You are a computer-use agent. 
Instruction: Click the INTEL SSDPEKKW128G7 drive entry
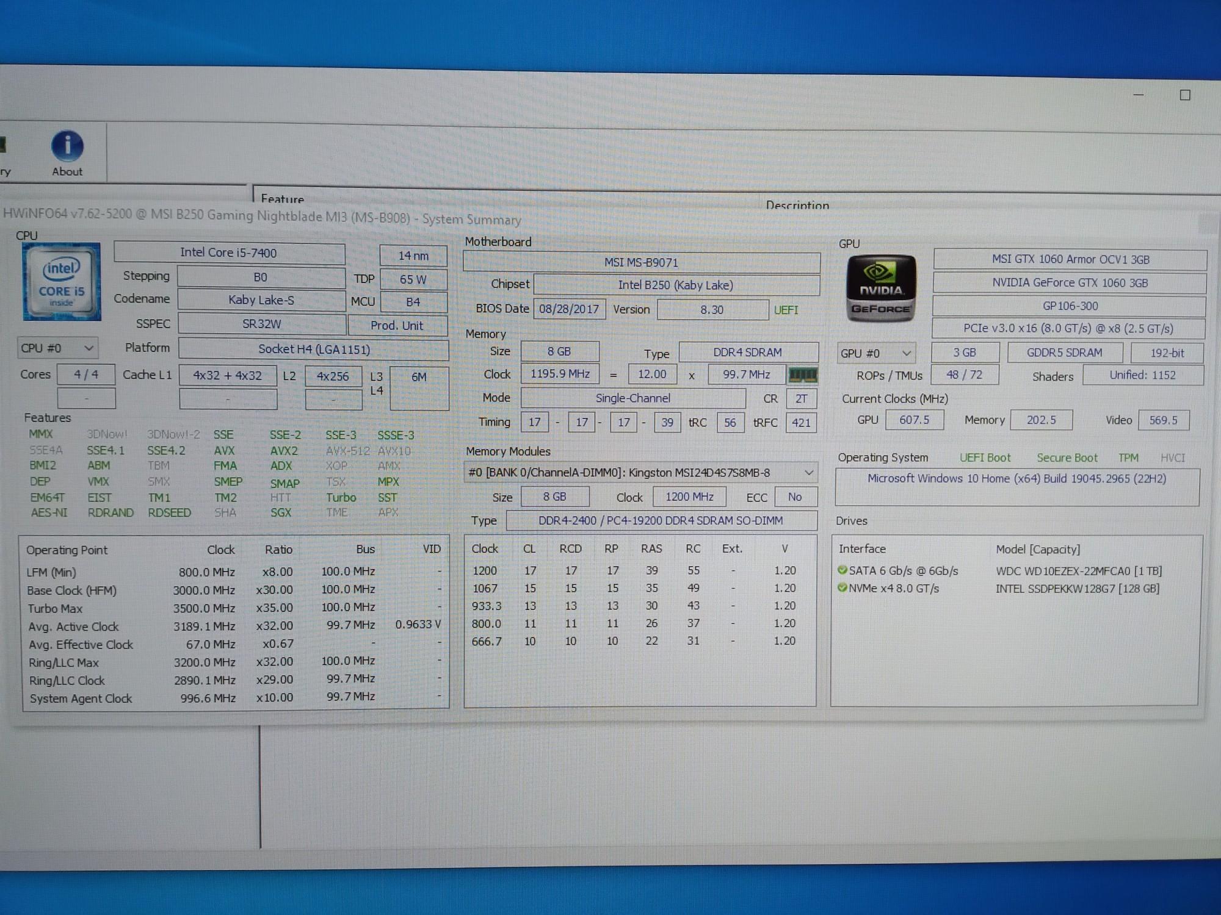(1078, 589)
